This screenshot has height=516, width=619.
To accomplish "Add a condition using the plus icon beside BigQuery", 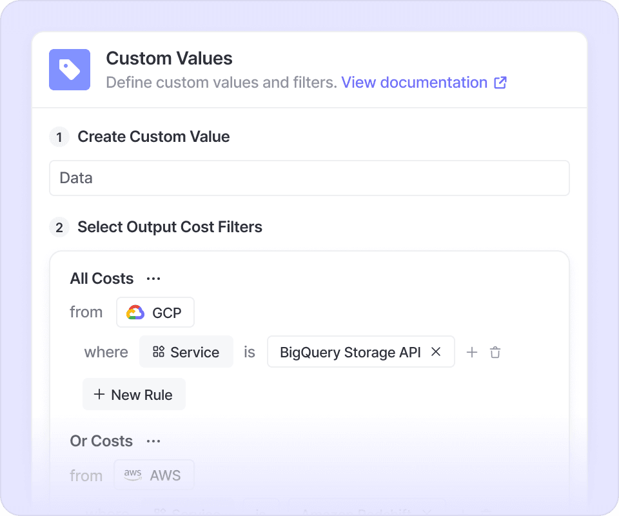I will tap(472, 352).
